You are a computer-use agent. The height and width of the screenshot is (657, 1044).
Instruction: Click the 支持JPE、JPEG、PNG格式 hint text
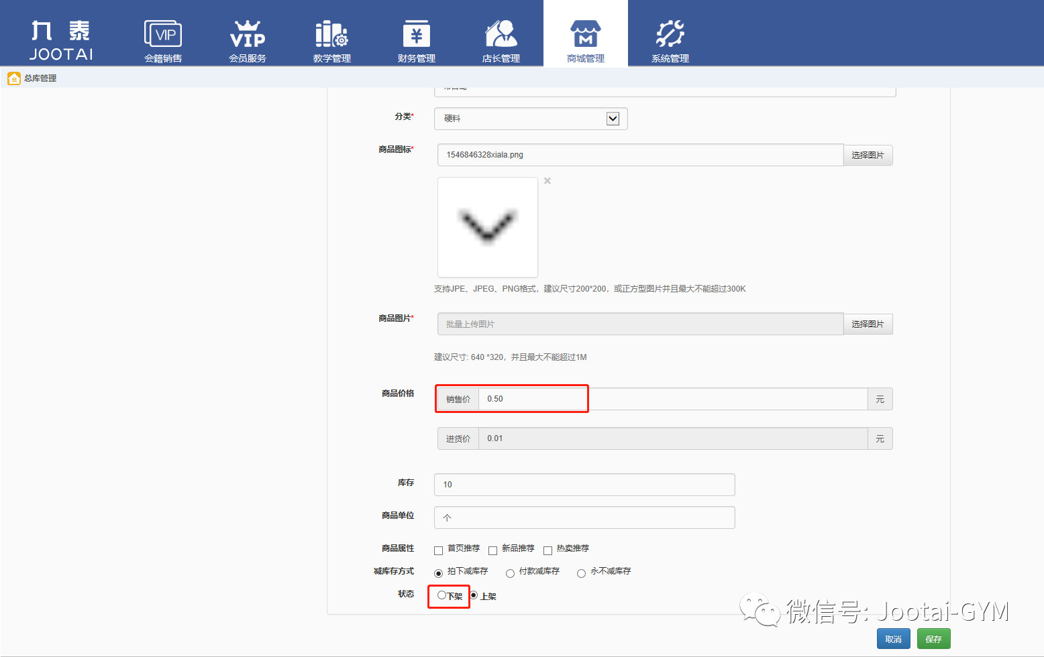590,289
